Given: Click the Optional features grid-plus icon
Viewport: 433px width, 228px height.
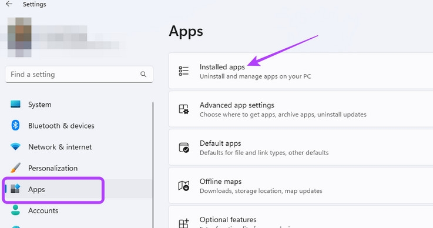Looking at the screenshot, I should (x=184, y=223).
